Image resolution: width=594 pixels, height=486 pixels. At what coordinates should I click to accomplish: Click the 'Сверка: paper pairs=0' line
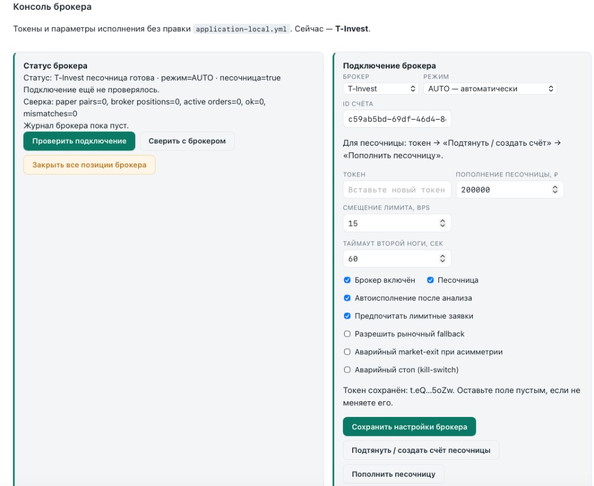[x=144, y=107]
